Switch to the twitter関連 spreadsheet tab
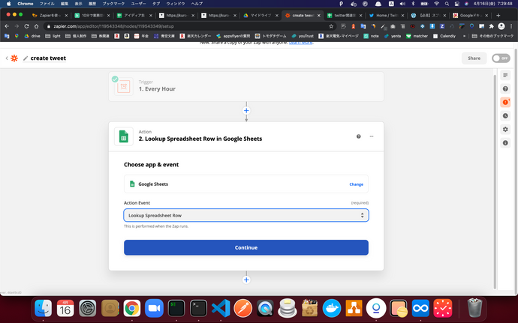 [x=343, y=16]
